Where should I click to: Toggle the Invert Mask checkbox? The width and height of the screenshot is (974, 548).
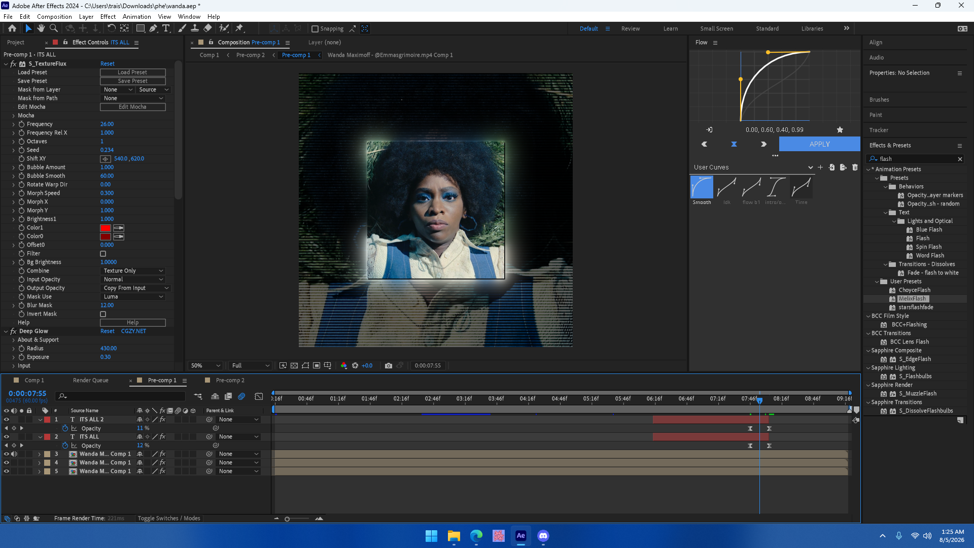click(x=103, y=314)
